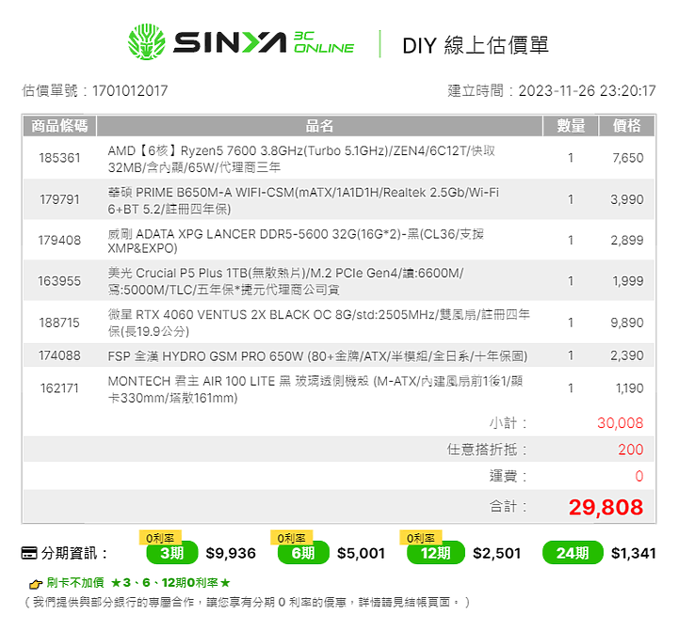Click the price 2,390
Viewport: 678px width, 630px height.
627,355
